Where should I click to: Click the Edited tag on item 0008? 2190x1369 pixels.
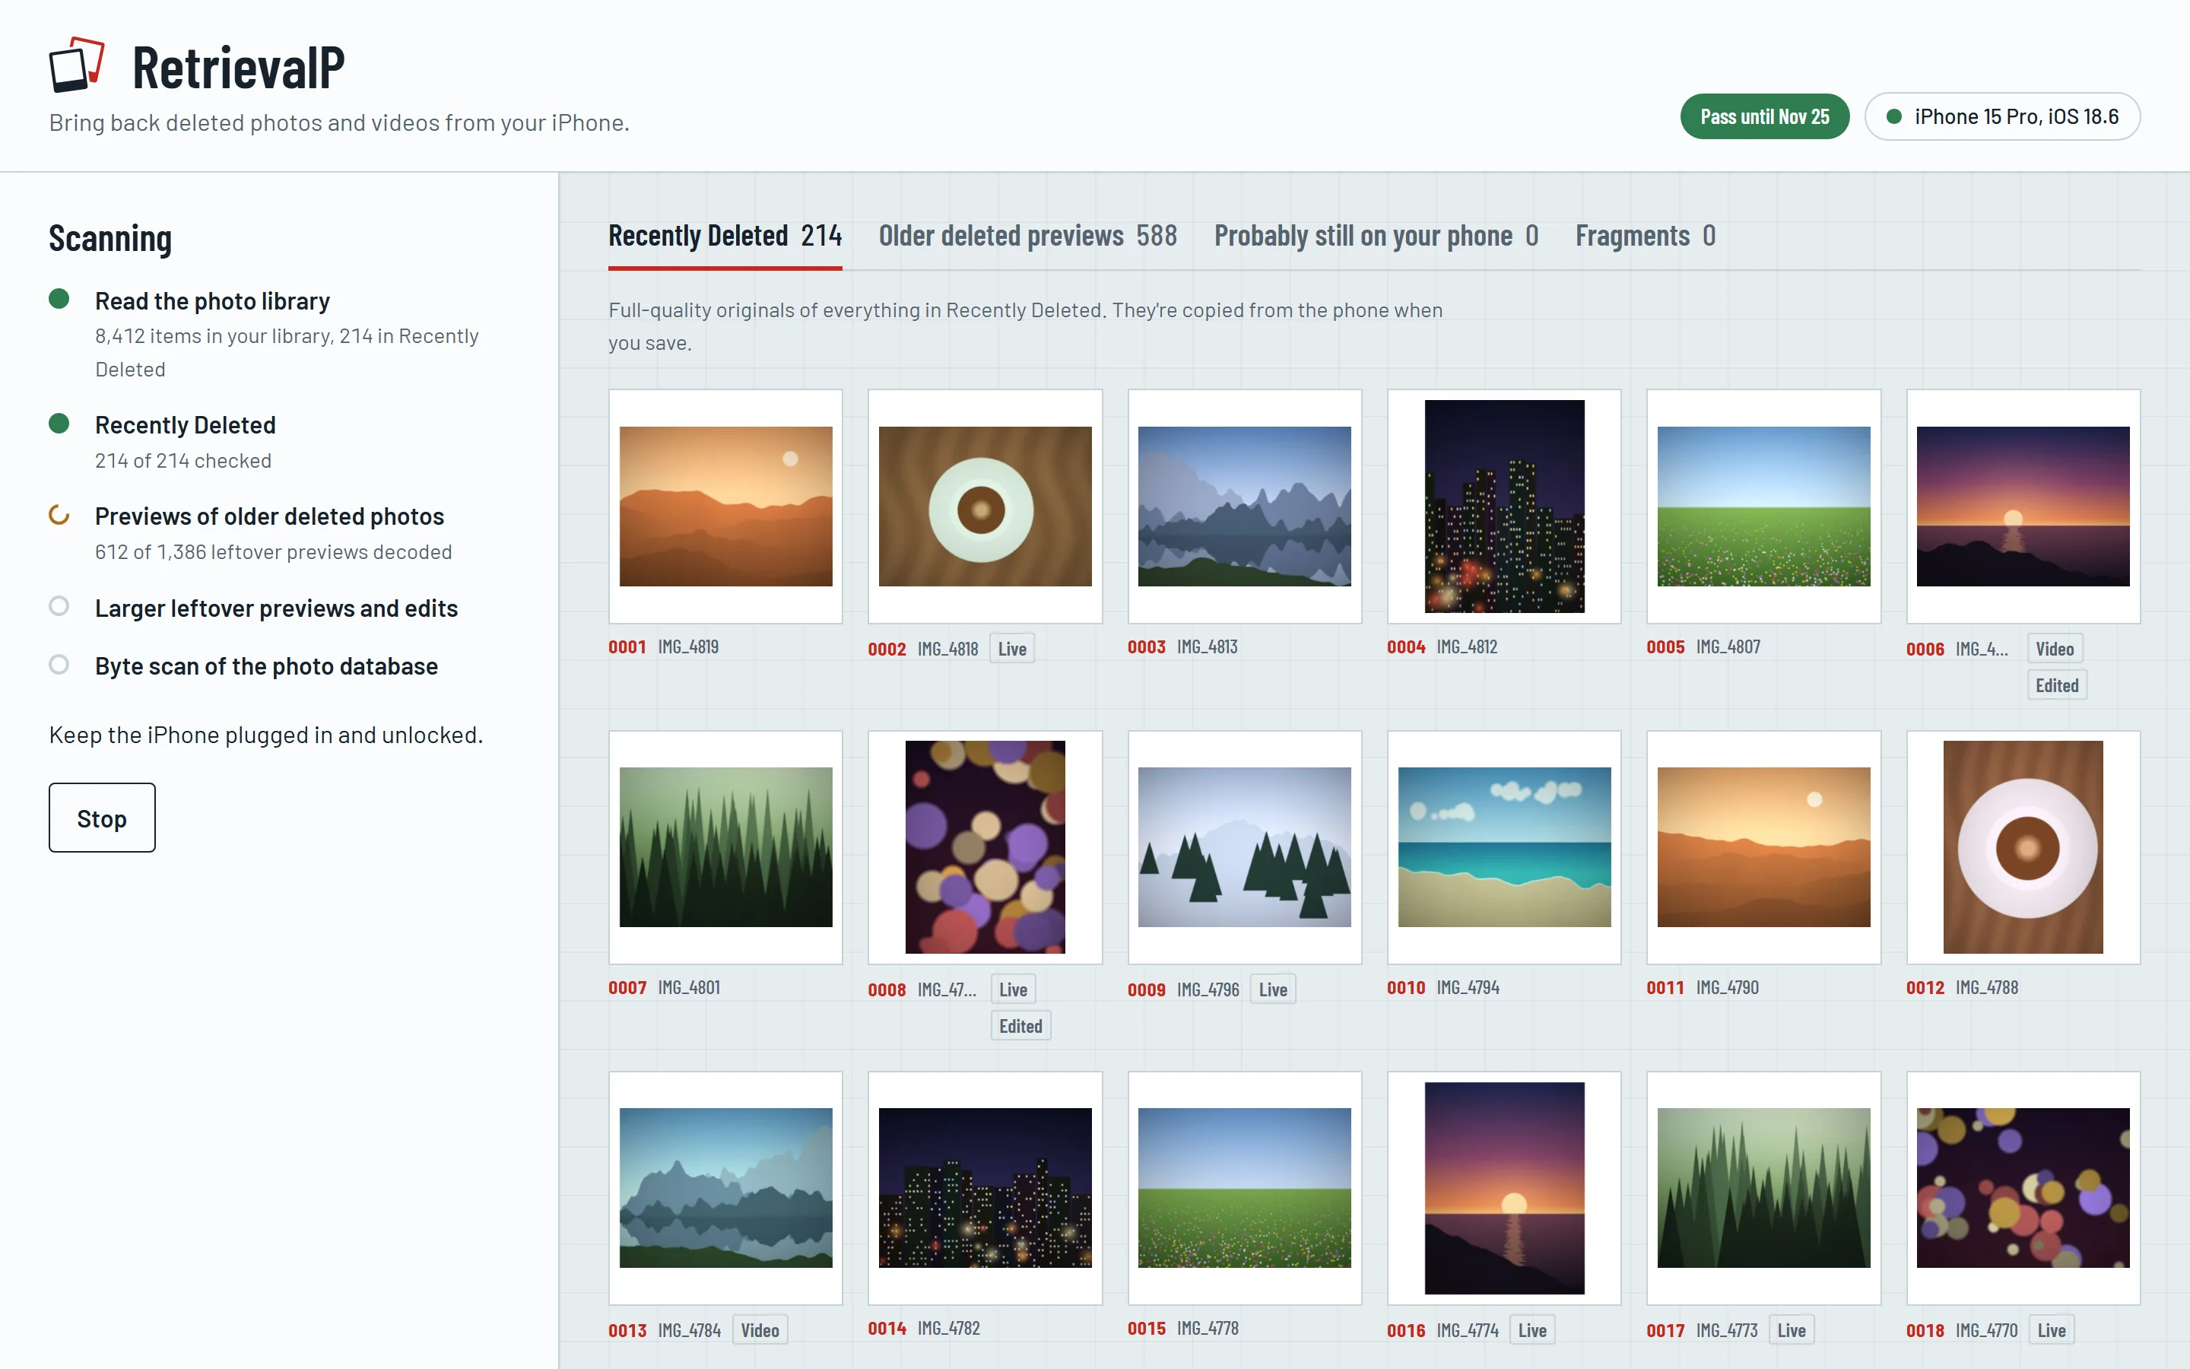click(x=1020, y=1026)
